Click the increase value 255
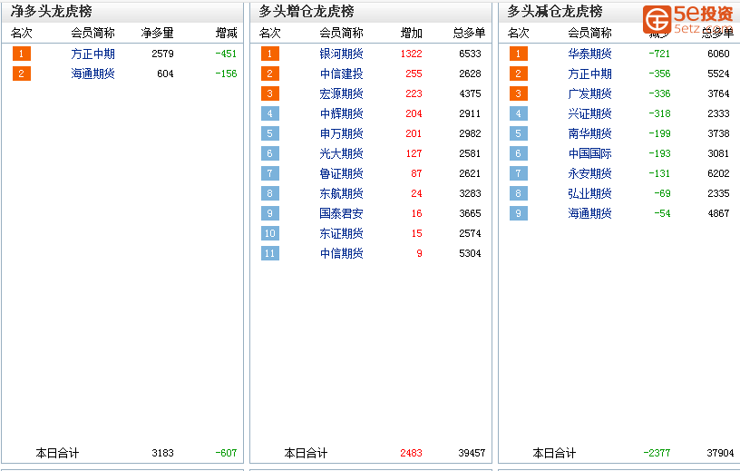This screenshot has width=740, height=471. [414, 74]
